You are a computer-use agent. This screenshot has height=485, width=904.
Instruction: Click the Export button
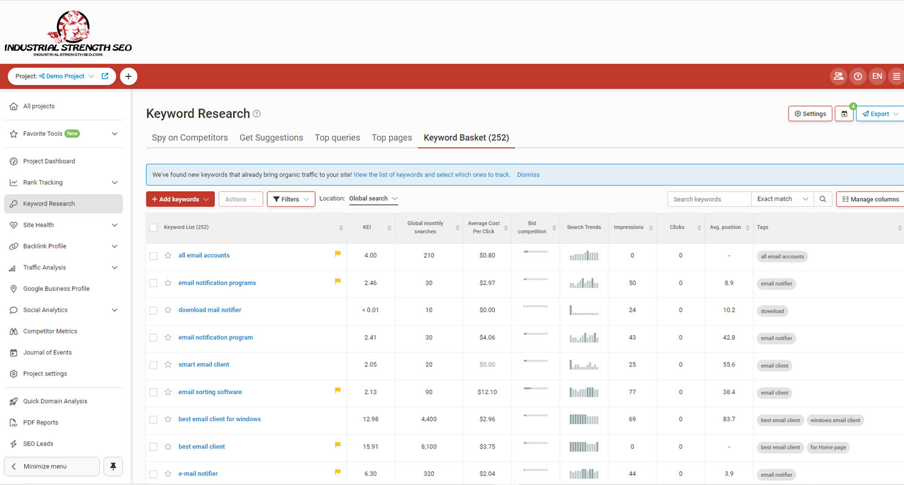coord(880,114)
